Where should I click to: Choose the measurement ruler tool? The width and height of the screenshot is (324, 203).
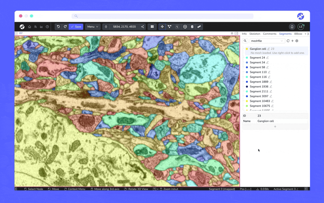[199, 27]
